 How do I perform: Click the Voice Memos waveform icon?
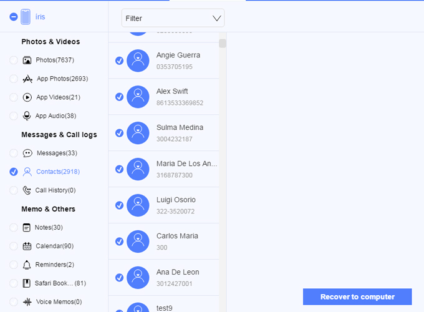pyautogui.click(x=27, y=302)
